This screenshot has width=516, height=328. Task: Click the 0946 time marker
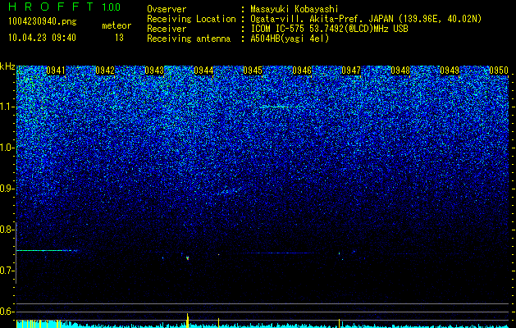point(302,71)
